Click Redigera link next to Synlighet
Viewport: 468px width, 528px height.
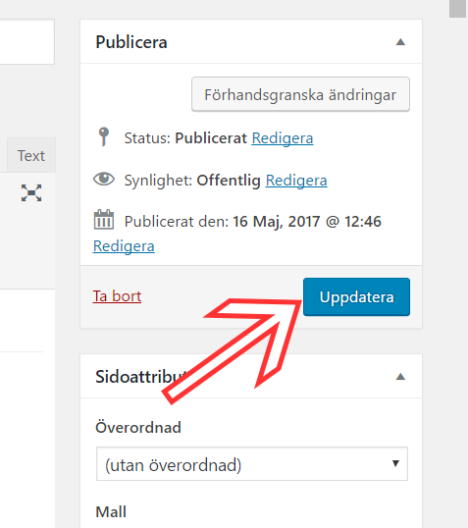pyautogui.click(x=296, y=181)
